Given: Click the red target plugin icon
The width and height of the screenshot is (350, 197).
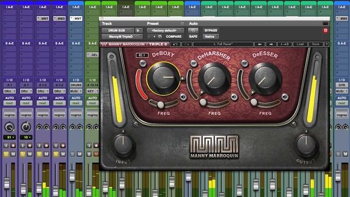Looking at the screenshot, I should (x=325, y=31).
